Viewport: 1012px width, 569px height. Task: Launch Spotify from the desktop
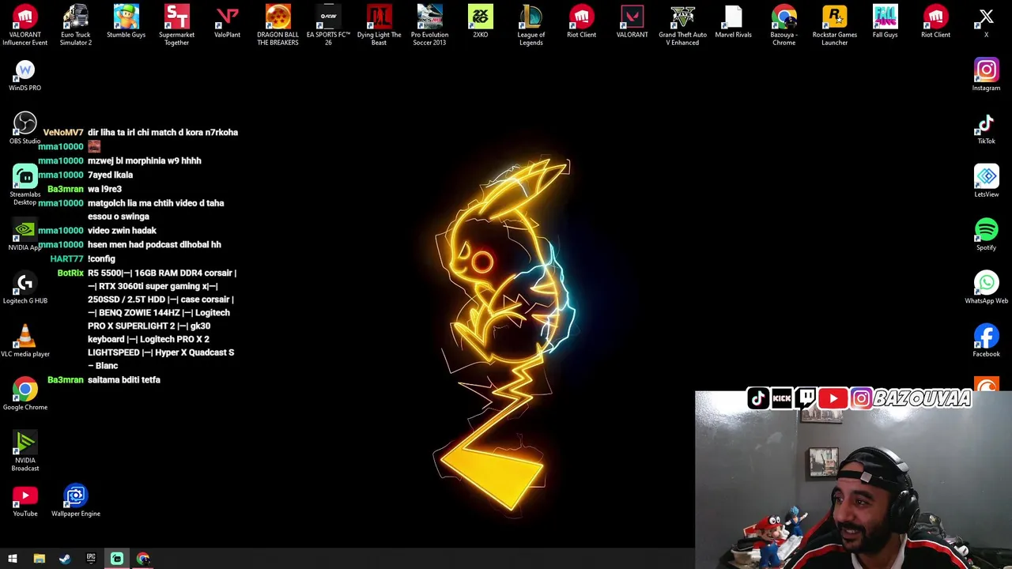click(987, 235)
